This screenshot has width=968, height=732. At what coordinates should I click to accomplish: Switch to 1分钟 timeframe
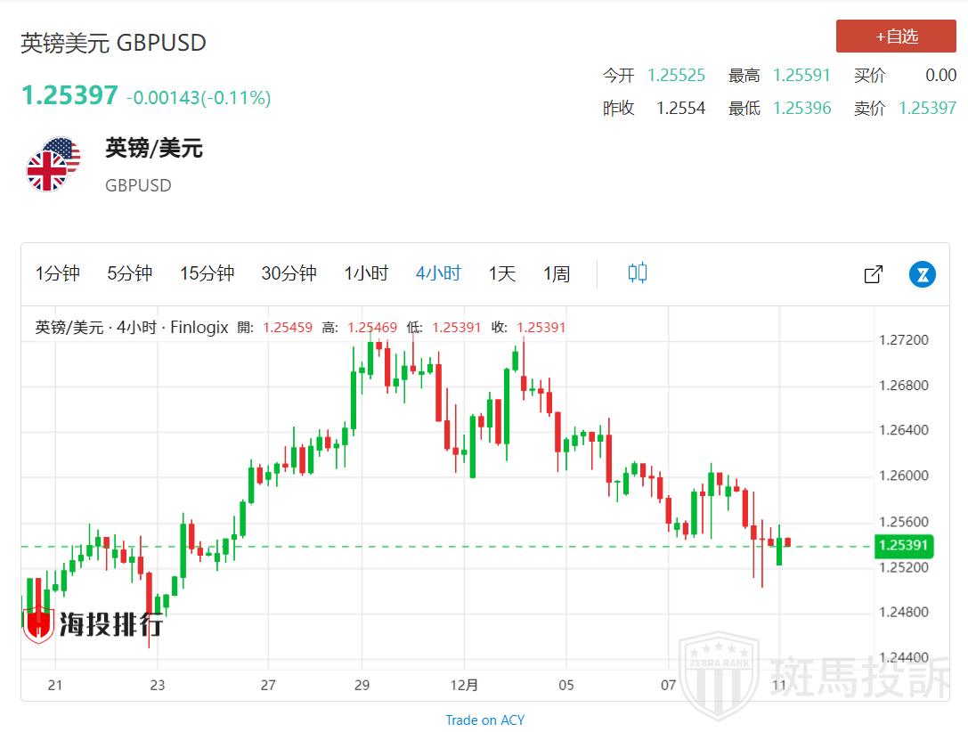coord(58,273)
